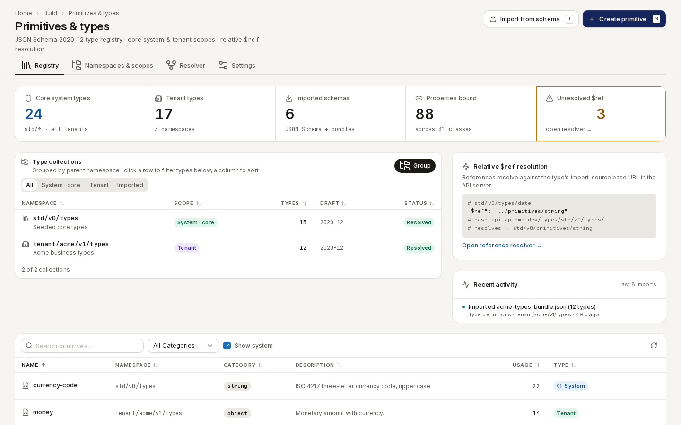Click the open resolver link on Unresolved card
Image resolution: width=681 pixels, height=425 pixels.
pyautogui.click(x=568, y=129)
